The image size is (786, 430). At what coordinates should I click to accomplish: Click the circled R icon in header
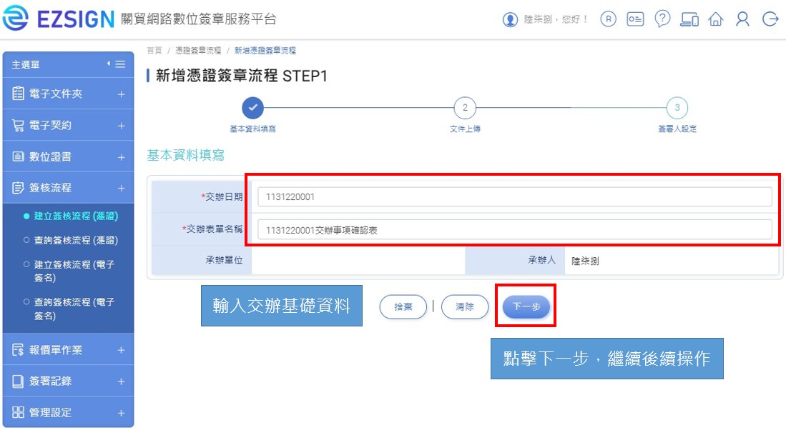tap(608, 19)
